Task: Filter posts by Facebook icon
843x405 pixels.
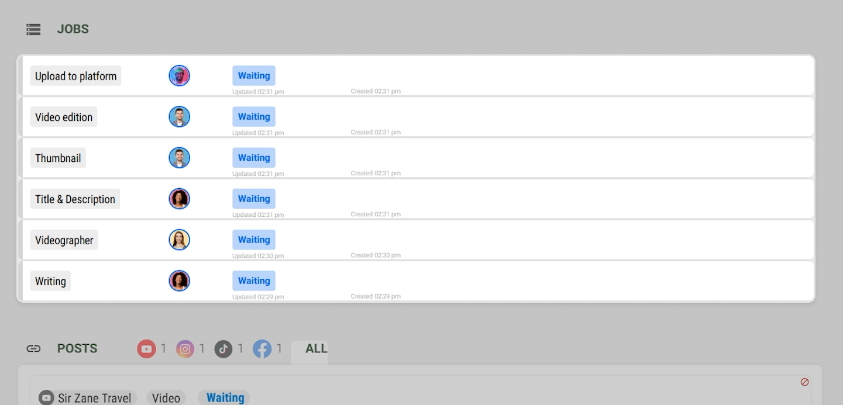Action: coord(262,349)
